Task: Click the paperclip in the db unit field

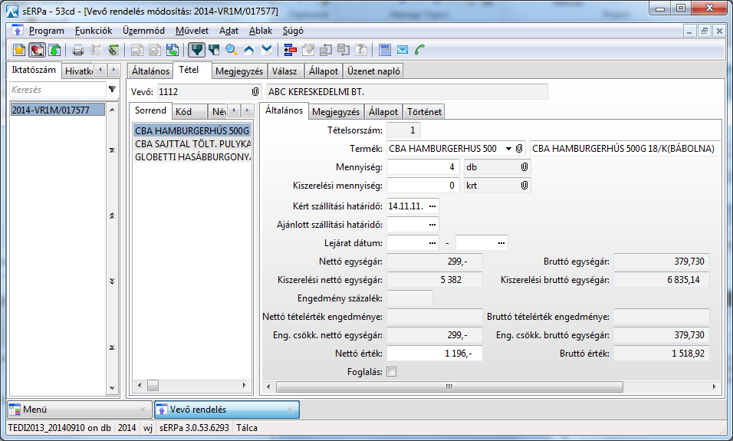Action: tap(524, 167)
